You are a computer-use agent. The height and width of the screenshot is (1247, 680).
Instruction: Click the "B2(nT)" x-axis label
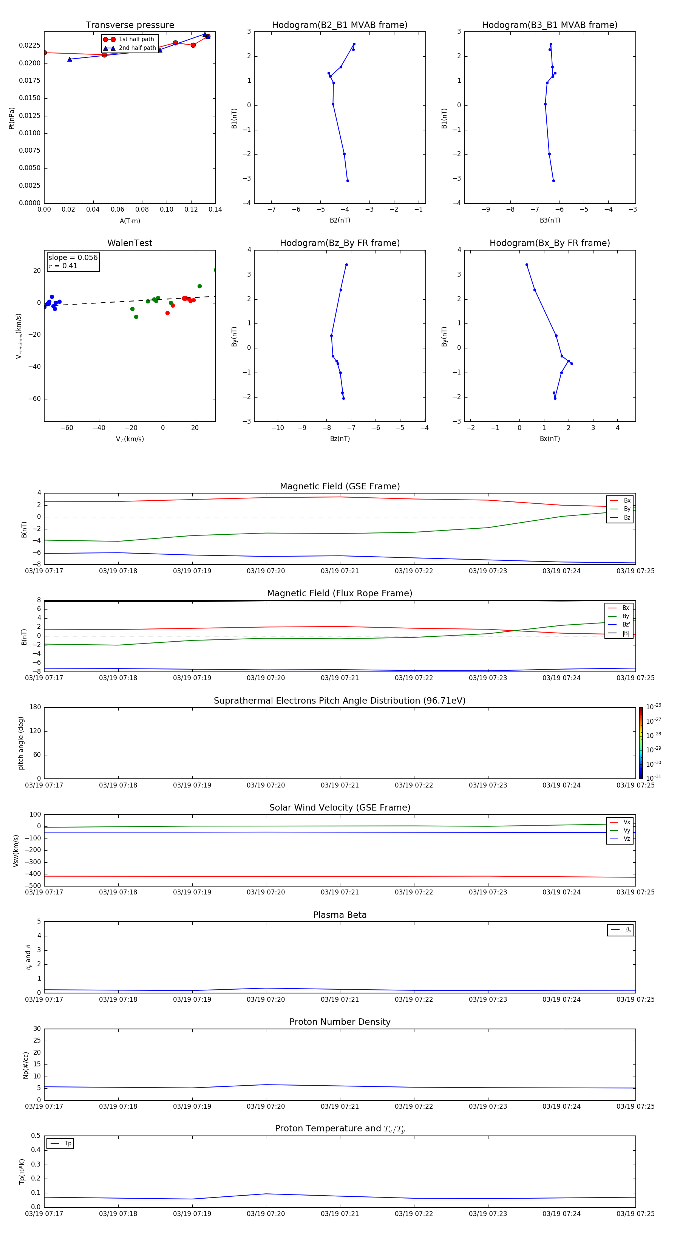[340, 220]
